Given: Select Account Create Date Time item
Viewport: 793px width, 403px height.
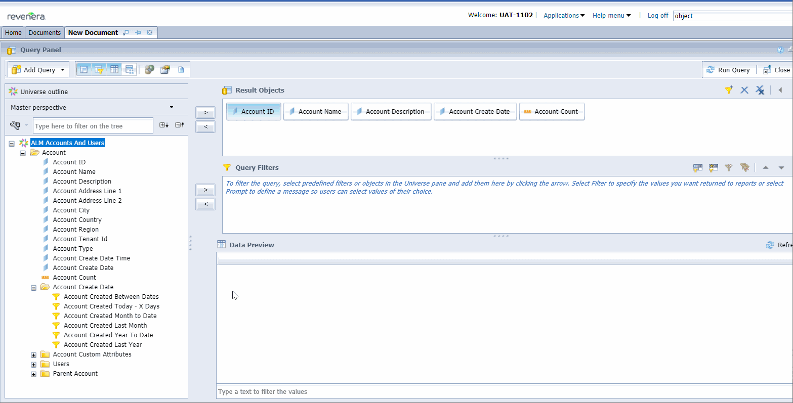Looking at the screenshot, I should pyautogui.click(x=92, y=258).
